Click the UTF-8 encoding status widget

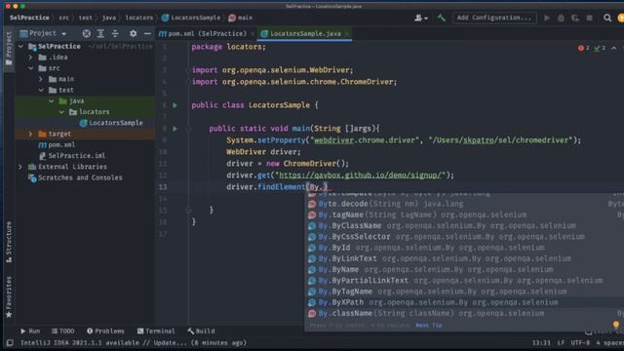point(580,342)
